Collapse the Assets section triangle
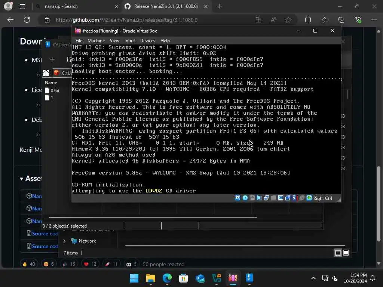This screenshot has height=287, width=383. (x=21, y=179)
